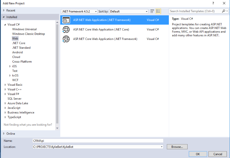This screenshot has width=230, height=158.
Task: Expand the iOS node
Action: 10,66
